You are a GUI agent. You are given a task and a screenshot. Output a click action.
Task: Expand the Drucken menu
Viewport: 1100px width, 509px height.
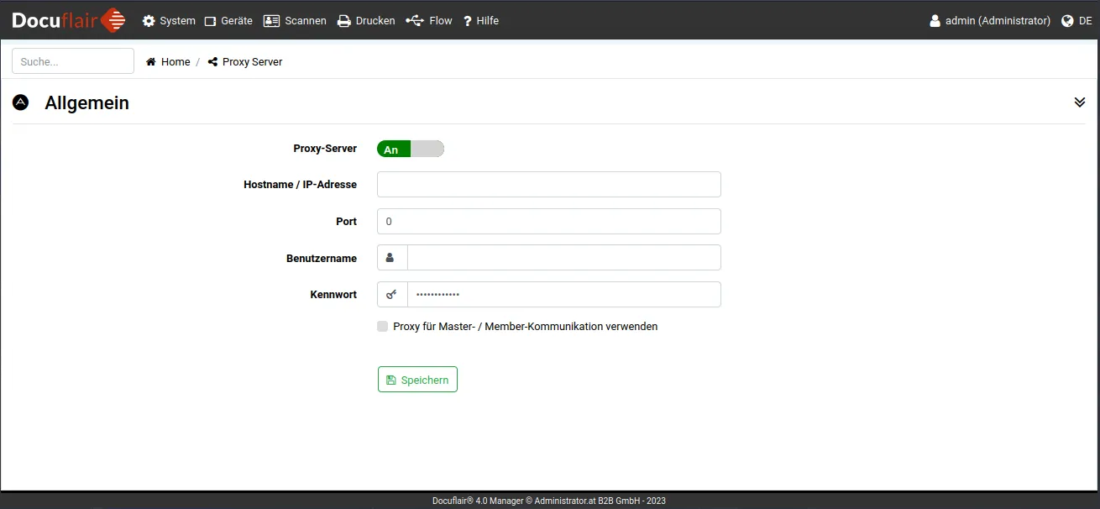pos(366,21)
